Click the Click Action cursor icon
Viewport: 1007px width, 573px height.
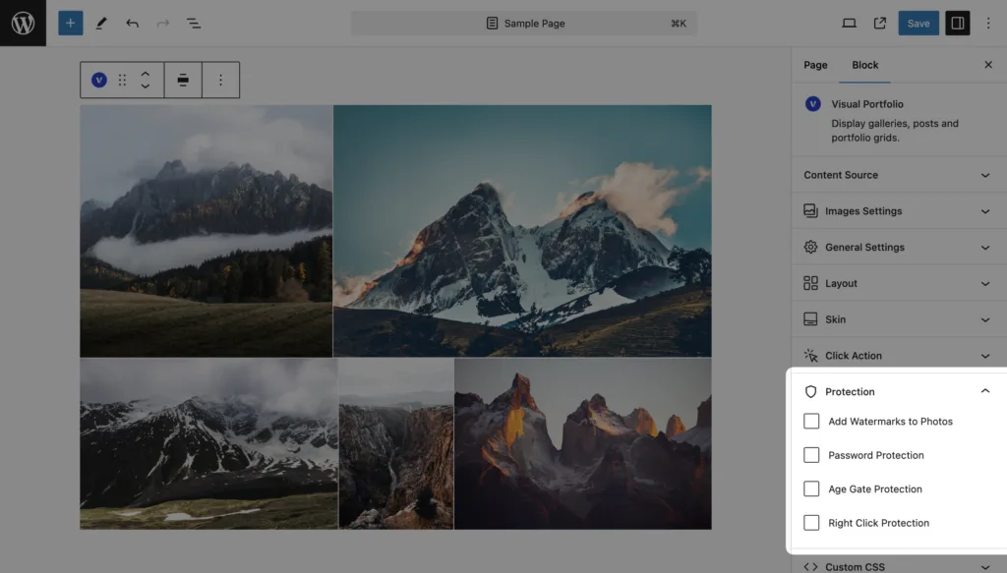(810, 356)
